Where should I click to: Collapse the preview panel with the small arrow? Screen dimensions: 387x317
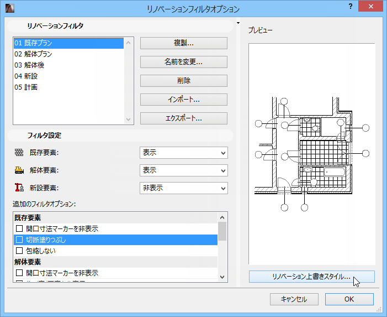(238, 23)
